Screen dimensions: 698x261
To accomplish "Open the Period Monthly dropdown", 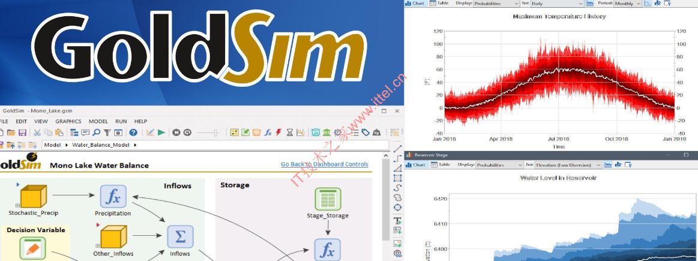I will click(x=628, y=4).
